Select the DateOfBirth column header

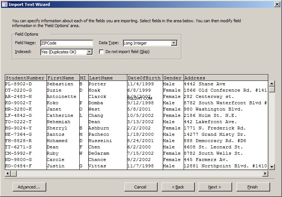pos(145,78)
